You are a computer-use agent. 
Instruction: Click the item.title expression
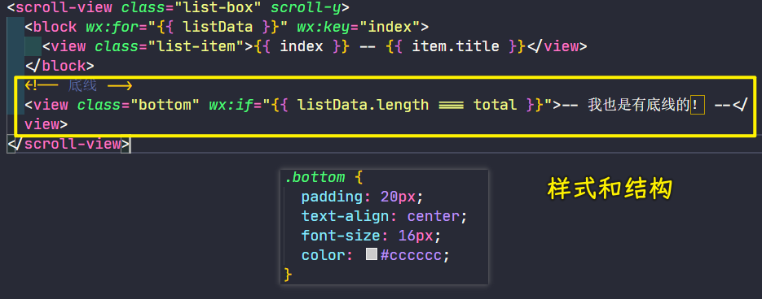(x=456, y=46)
